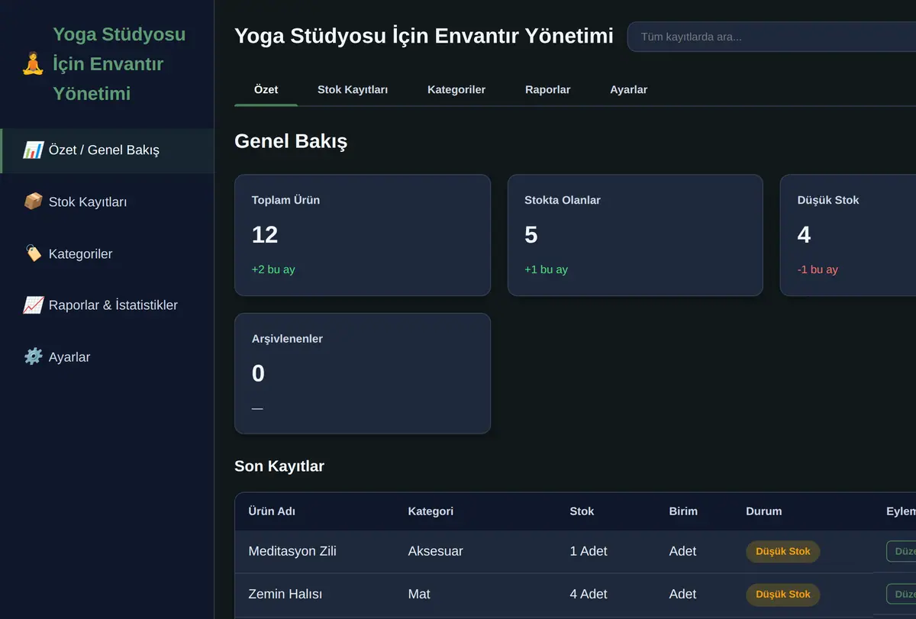Click the 1 Adet stock value

point(589,551)
